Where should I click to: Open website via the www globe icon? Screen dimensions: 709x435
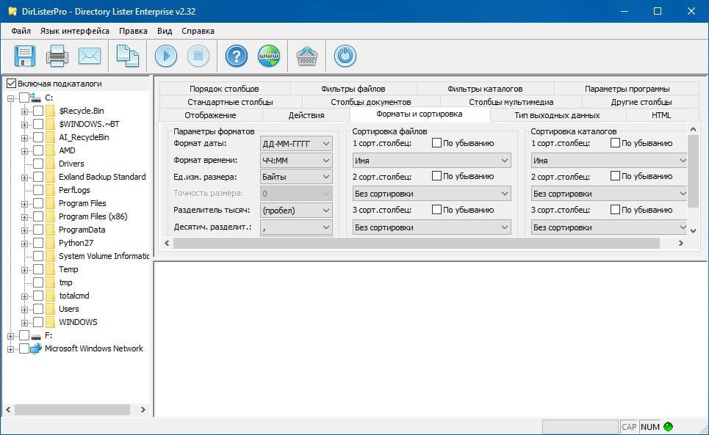(269, 56)
